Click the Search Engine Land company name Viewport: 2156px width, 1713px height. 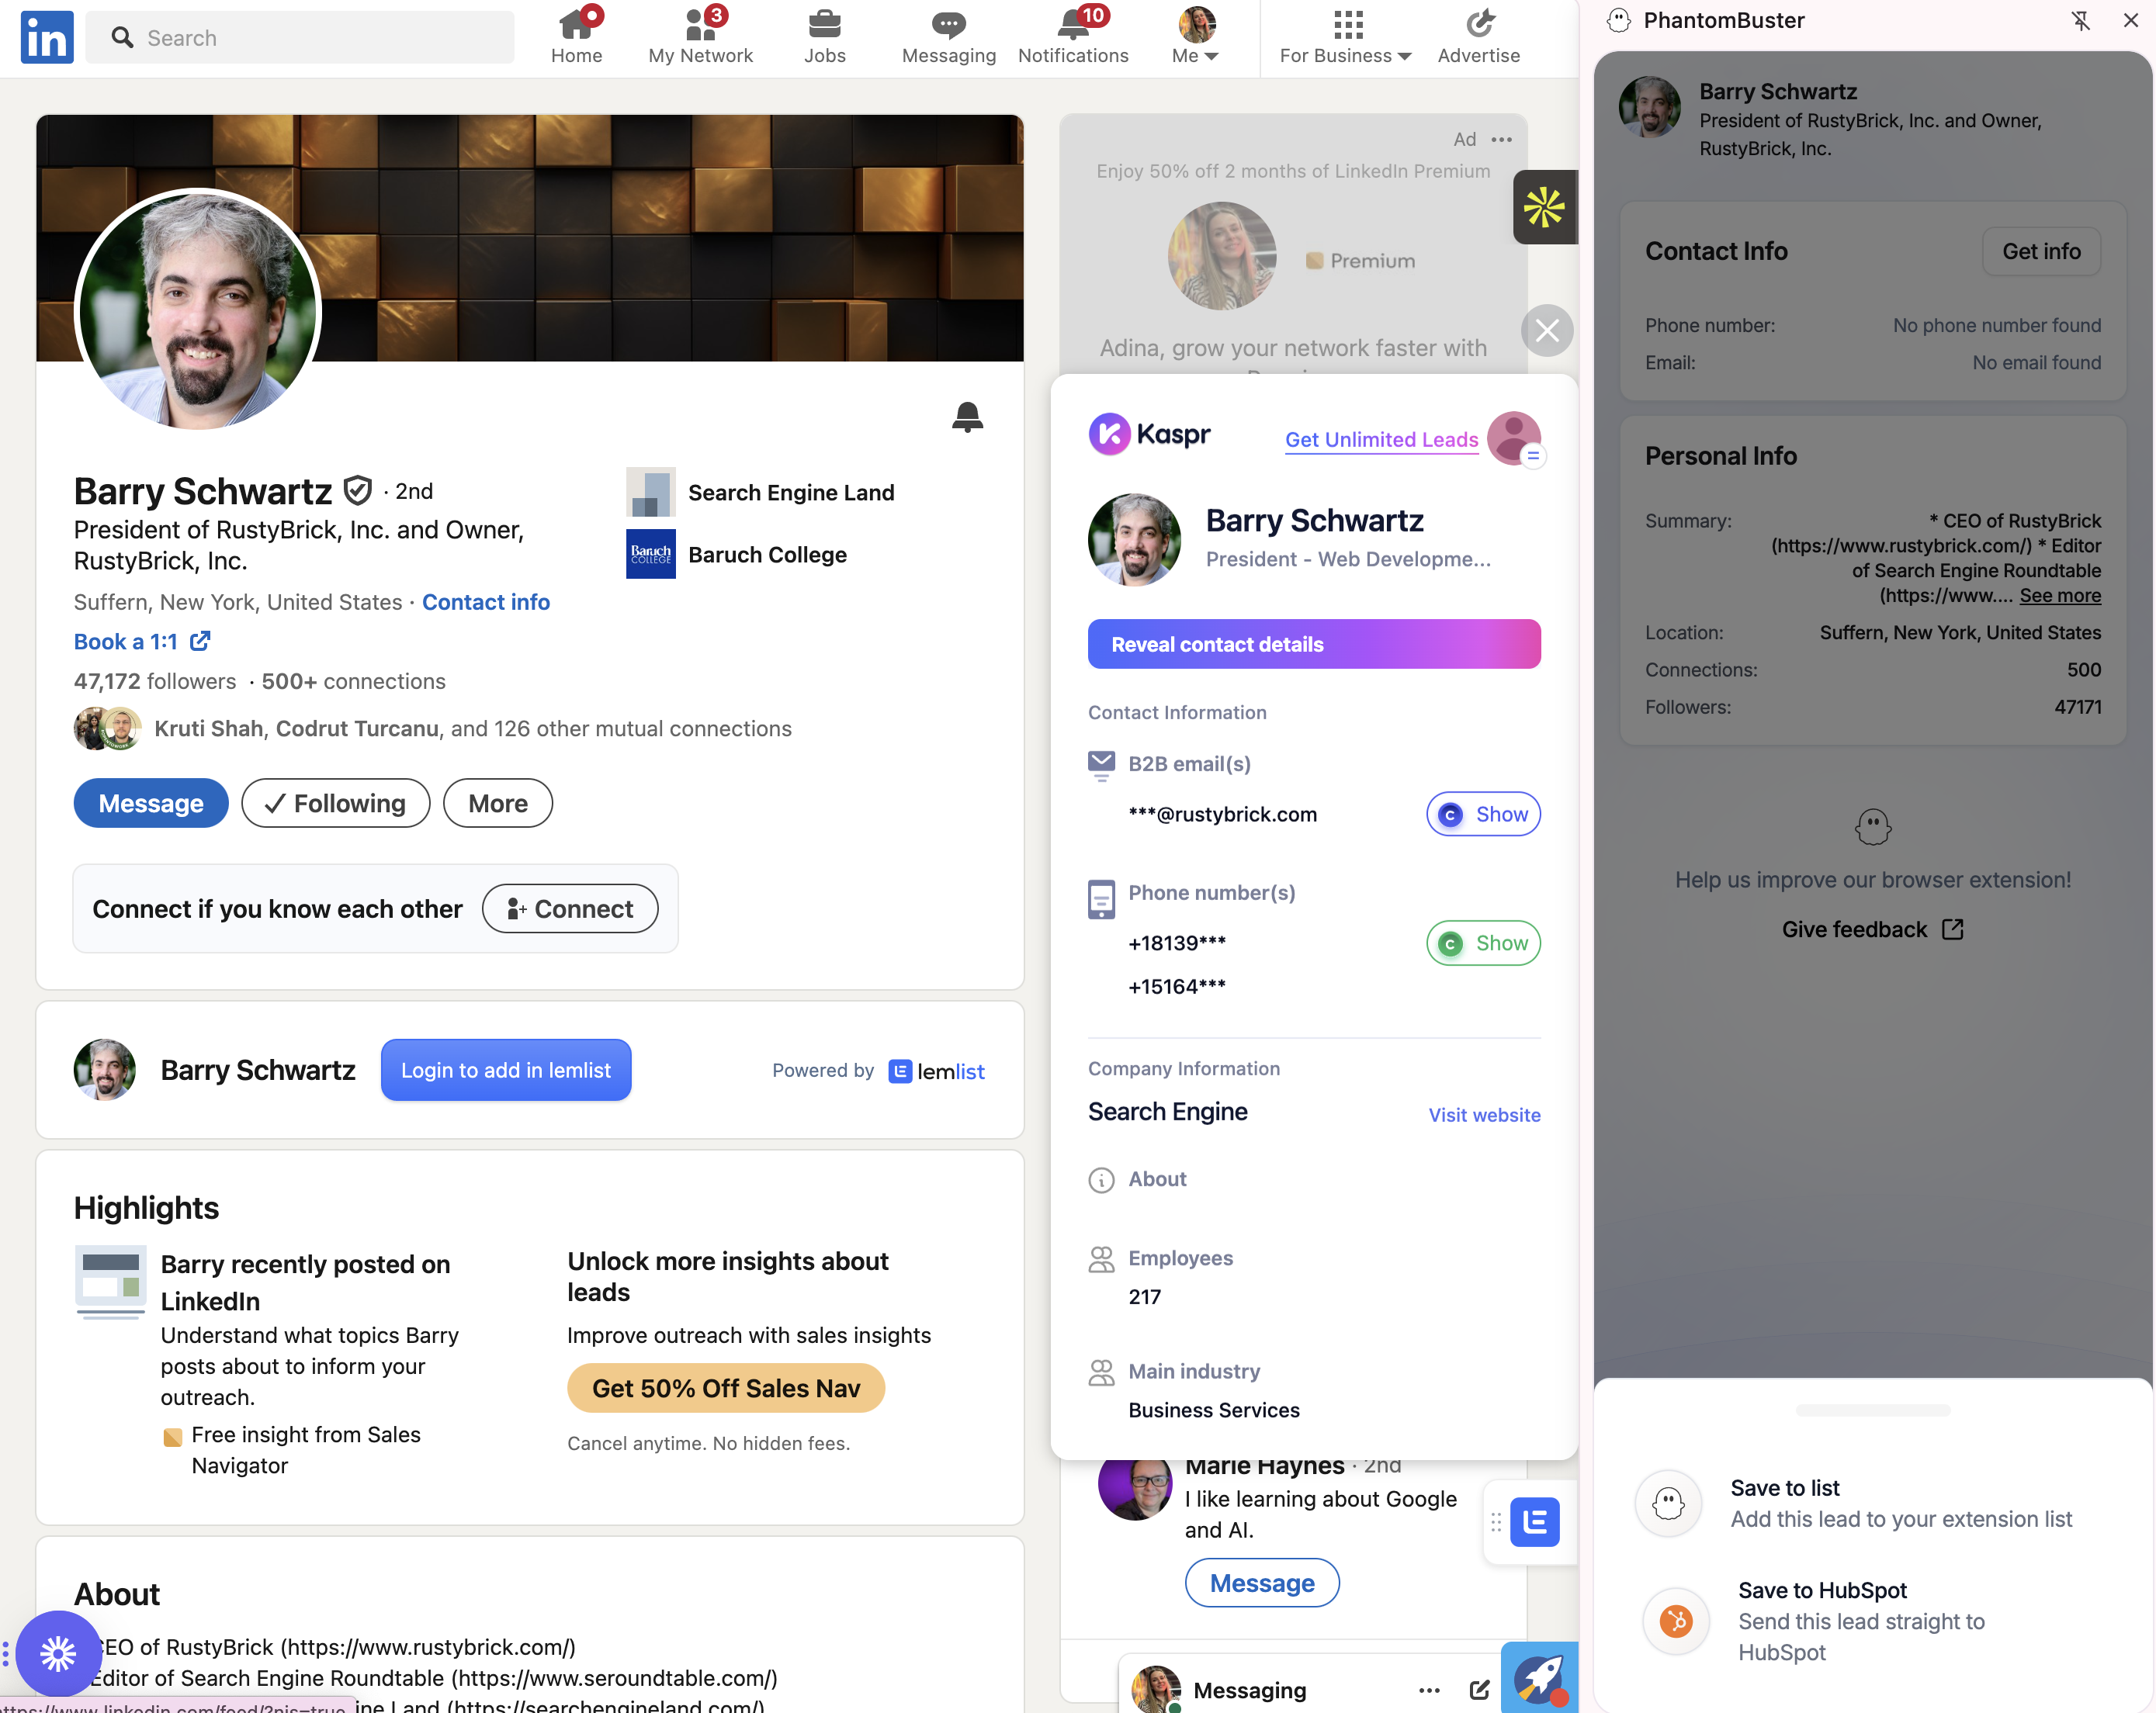coord(791,492)
